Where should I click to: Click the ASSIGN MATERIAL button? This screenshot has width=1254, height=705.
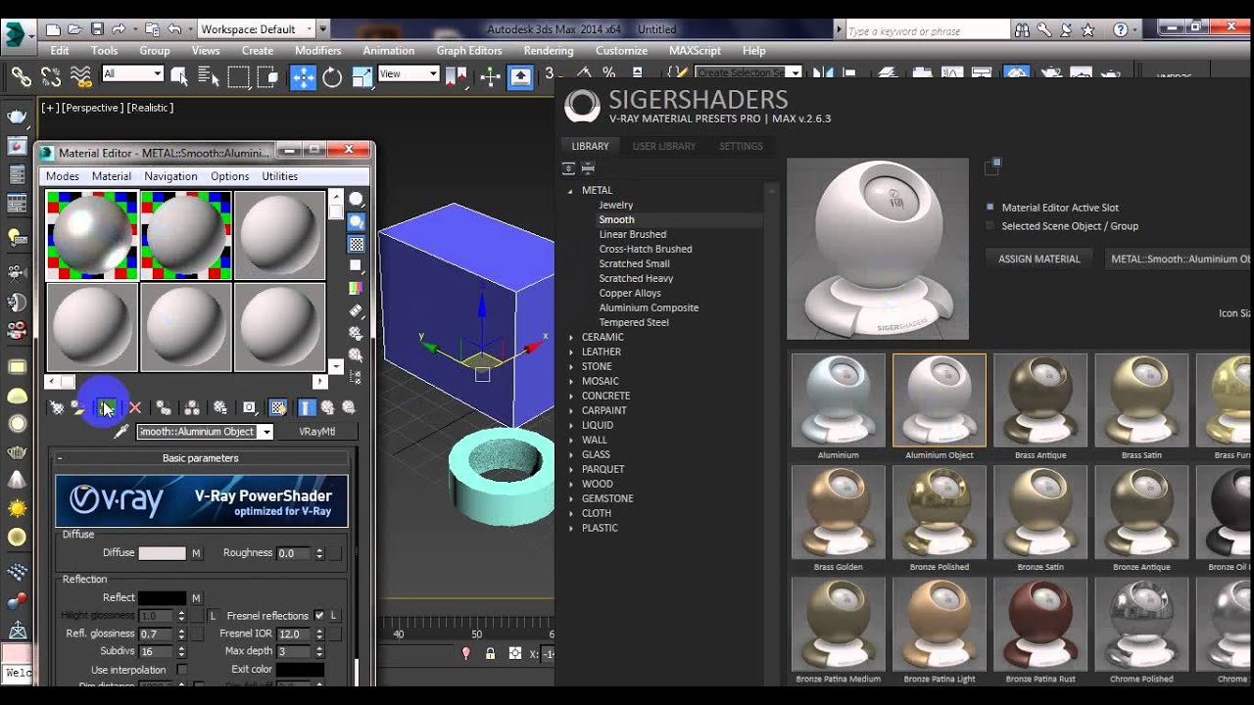[1039, 259]
